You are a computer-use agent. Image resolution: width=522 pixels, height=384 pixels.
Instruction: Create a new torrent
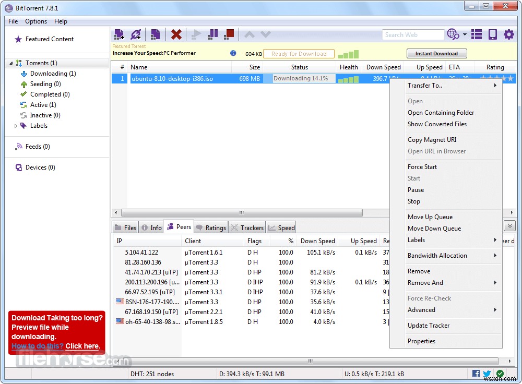(156, 34)
